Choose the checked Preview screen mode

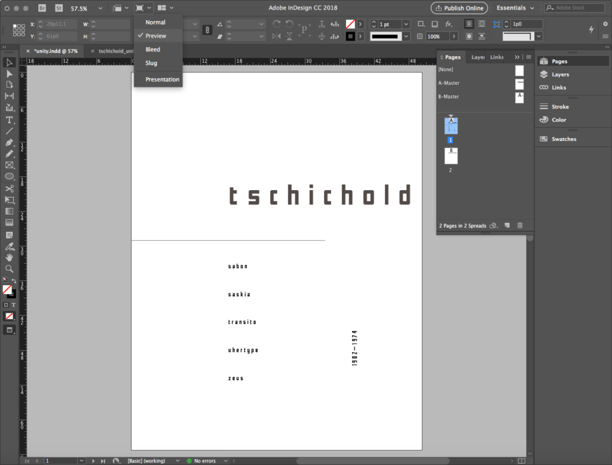[156, 36]
